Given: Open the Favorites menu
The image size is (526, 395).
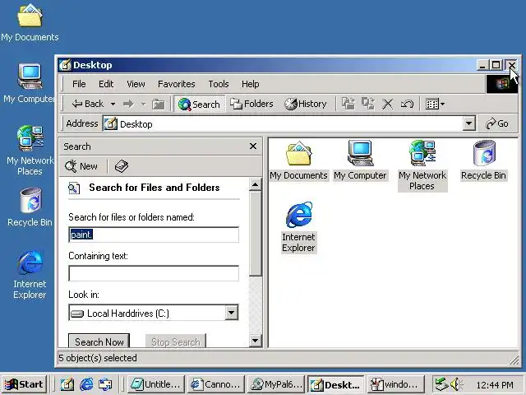Looking at the screenshot, I should [177, 84].
